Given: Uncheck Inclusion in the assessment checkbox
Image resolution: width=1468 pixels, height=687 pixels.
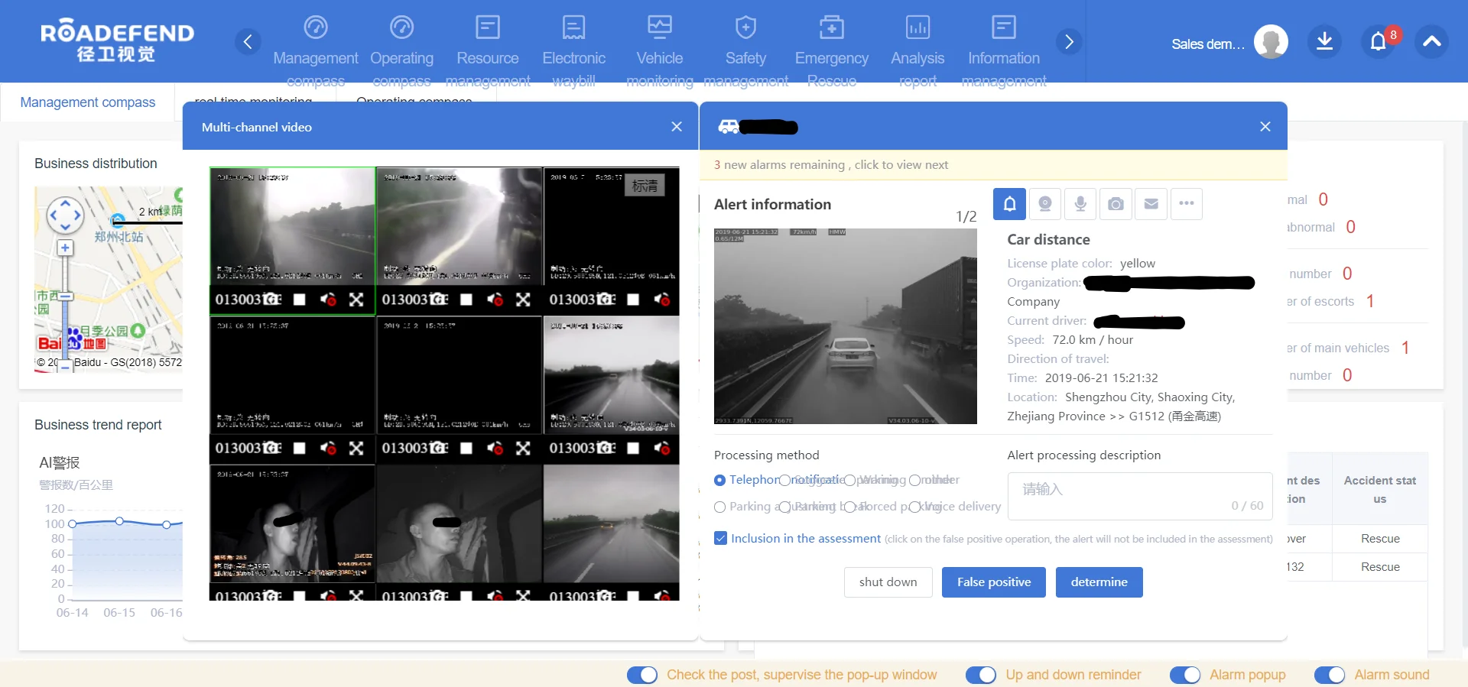Looking at the screenshot, I should pos(720,538).
